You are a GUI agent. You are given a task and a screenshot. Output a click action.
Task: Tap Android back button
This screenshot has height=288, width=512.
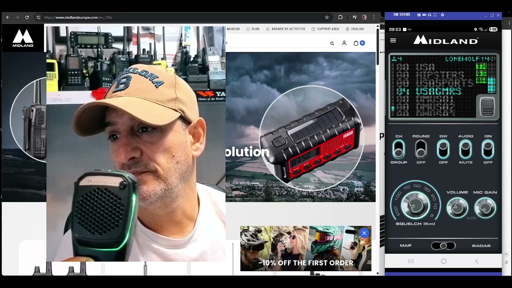(x=476, y=261)
